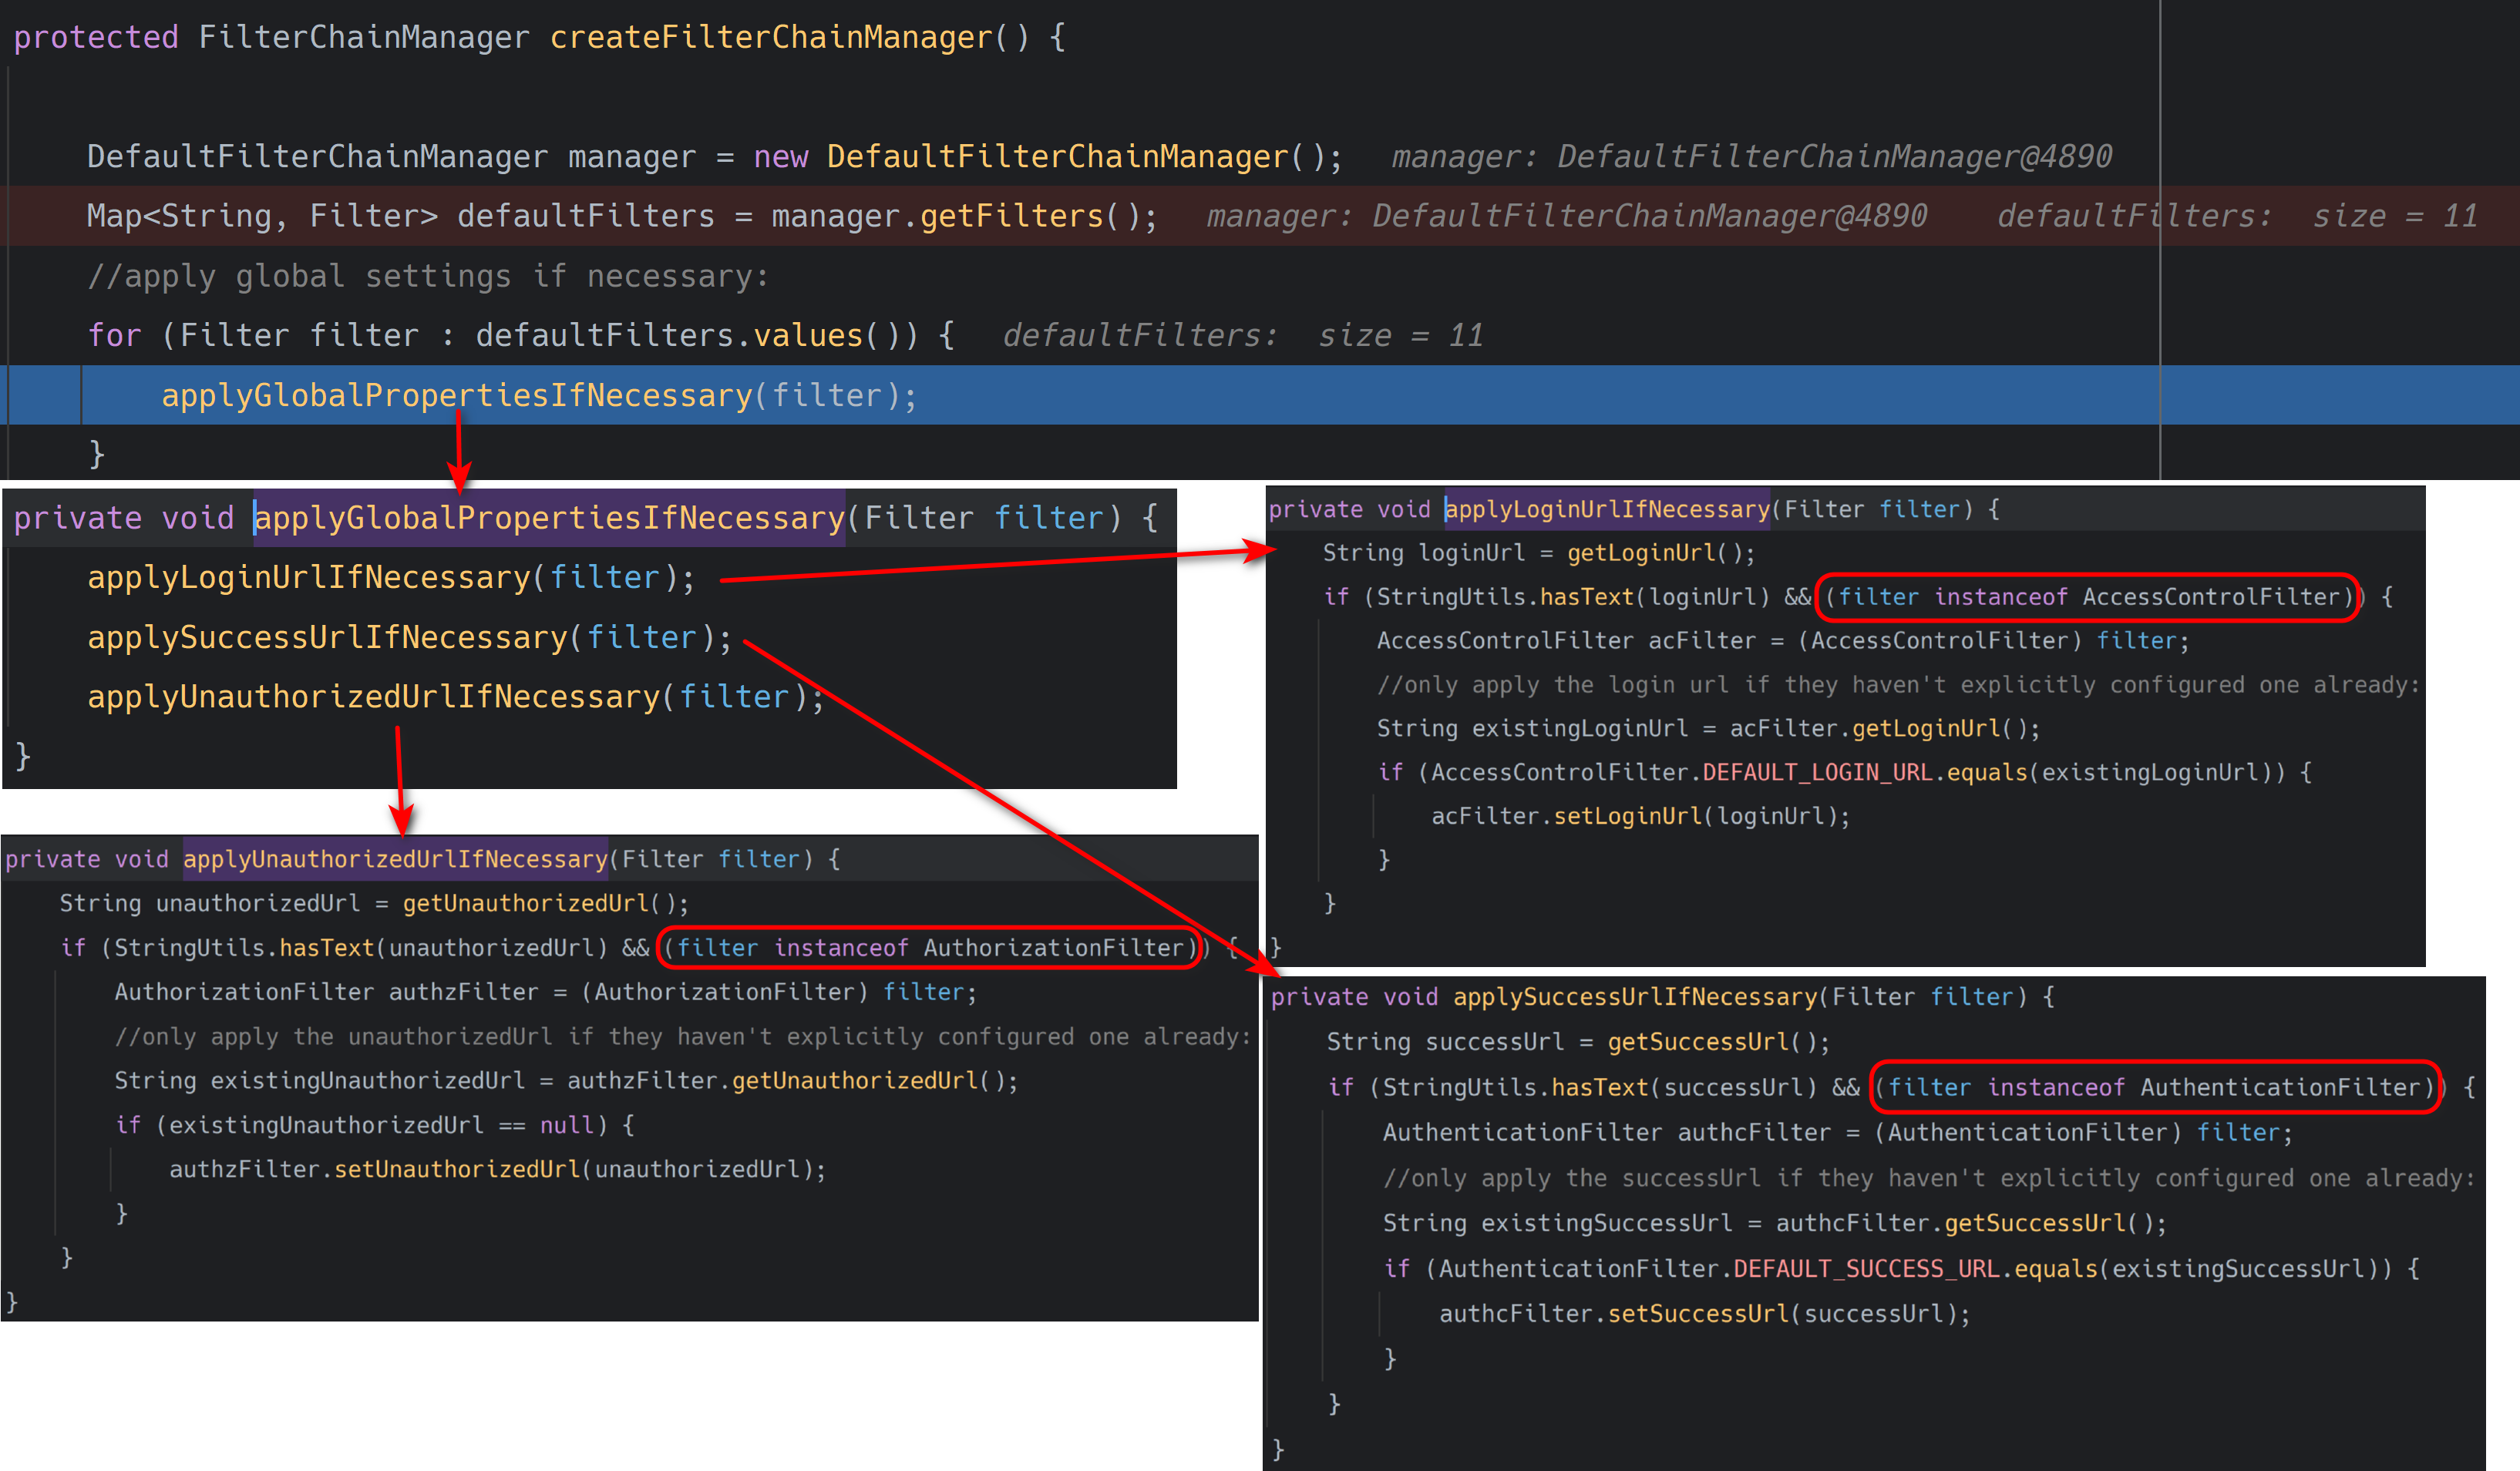Click 'filter instanceof AuthorizationFilter' expression
The height and width of the screenshot is (1471, 2520).
[x=930, y=947]
